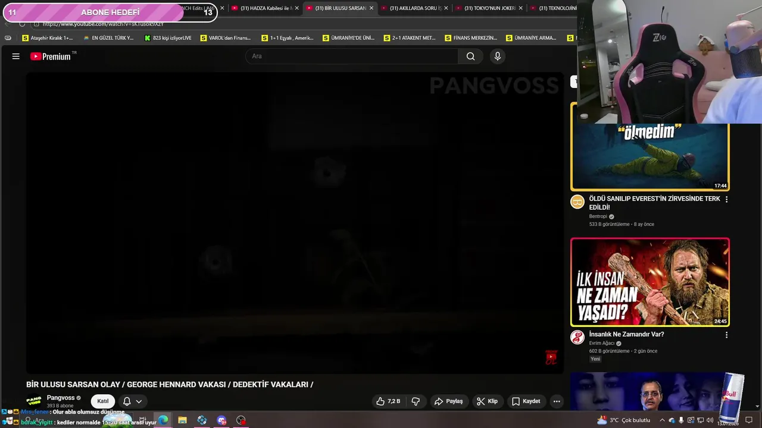Close the TOKYO'NUN JOKERİ tab
Screen dimensions: 762x428
coord(521,8)
